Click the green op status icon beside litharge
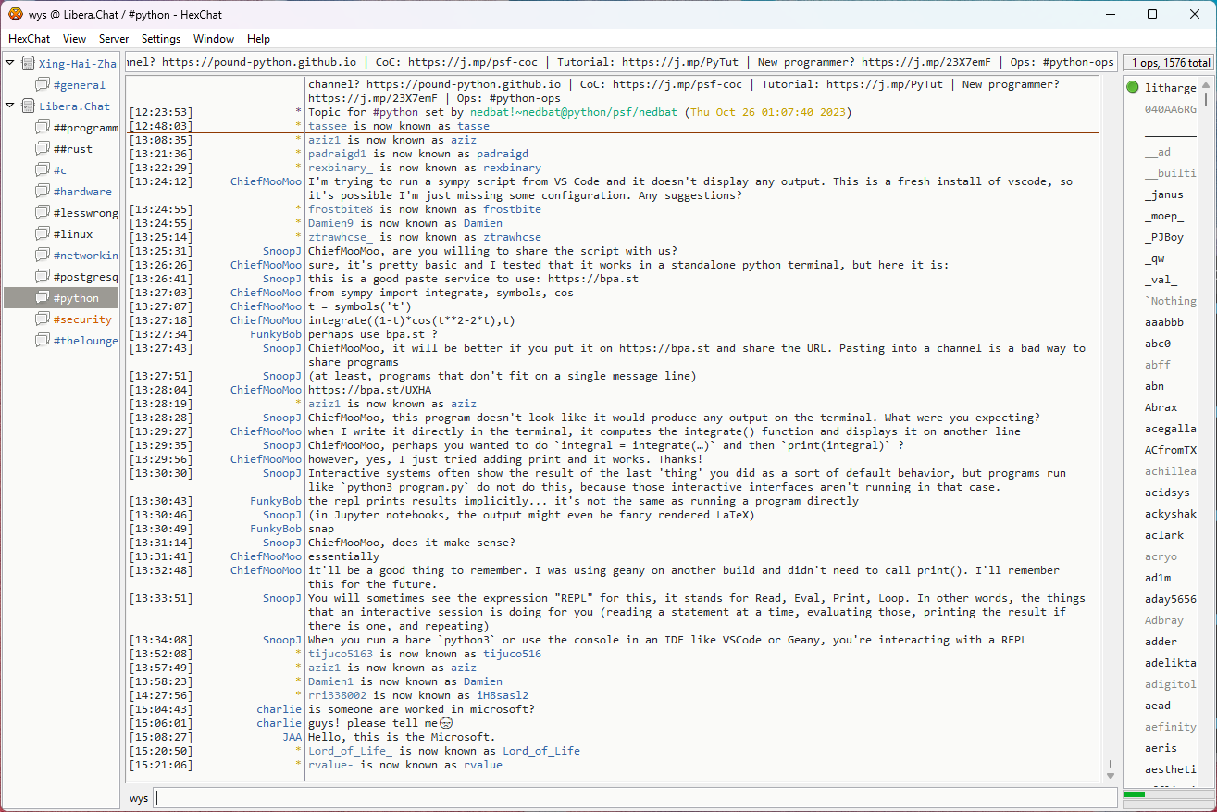Image resolution: width=1217 pixels, height=812 pixels. pos(1133,88)
